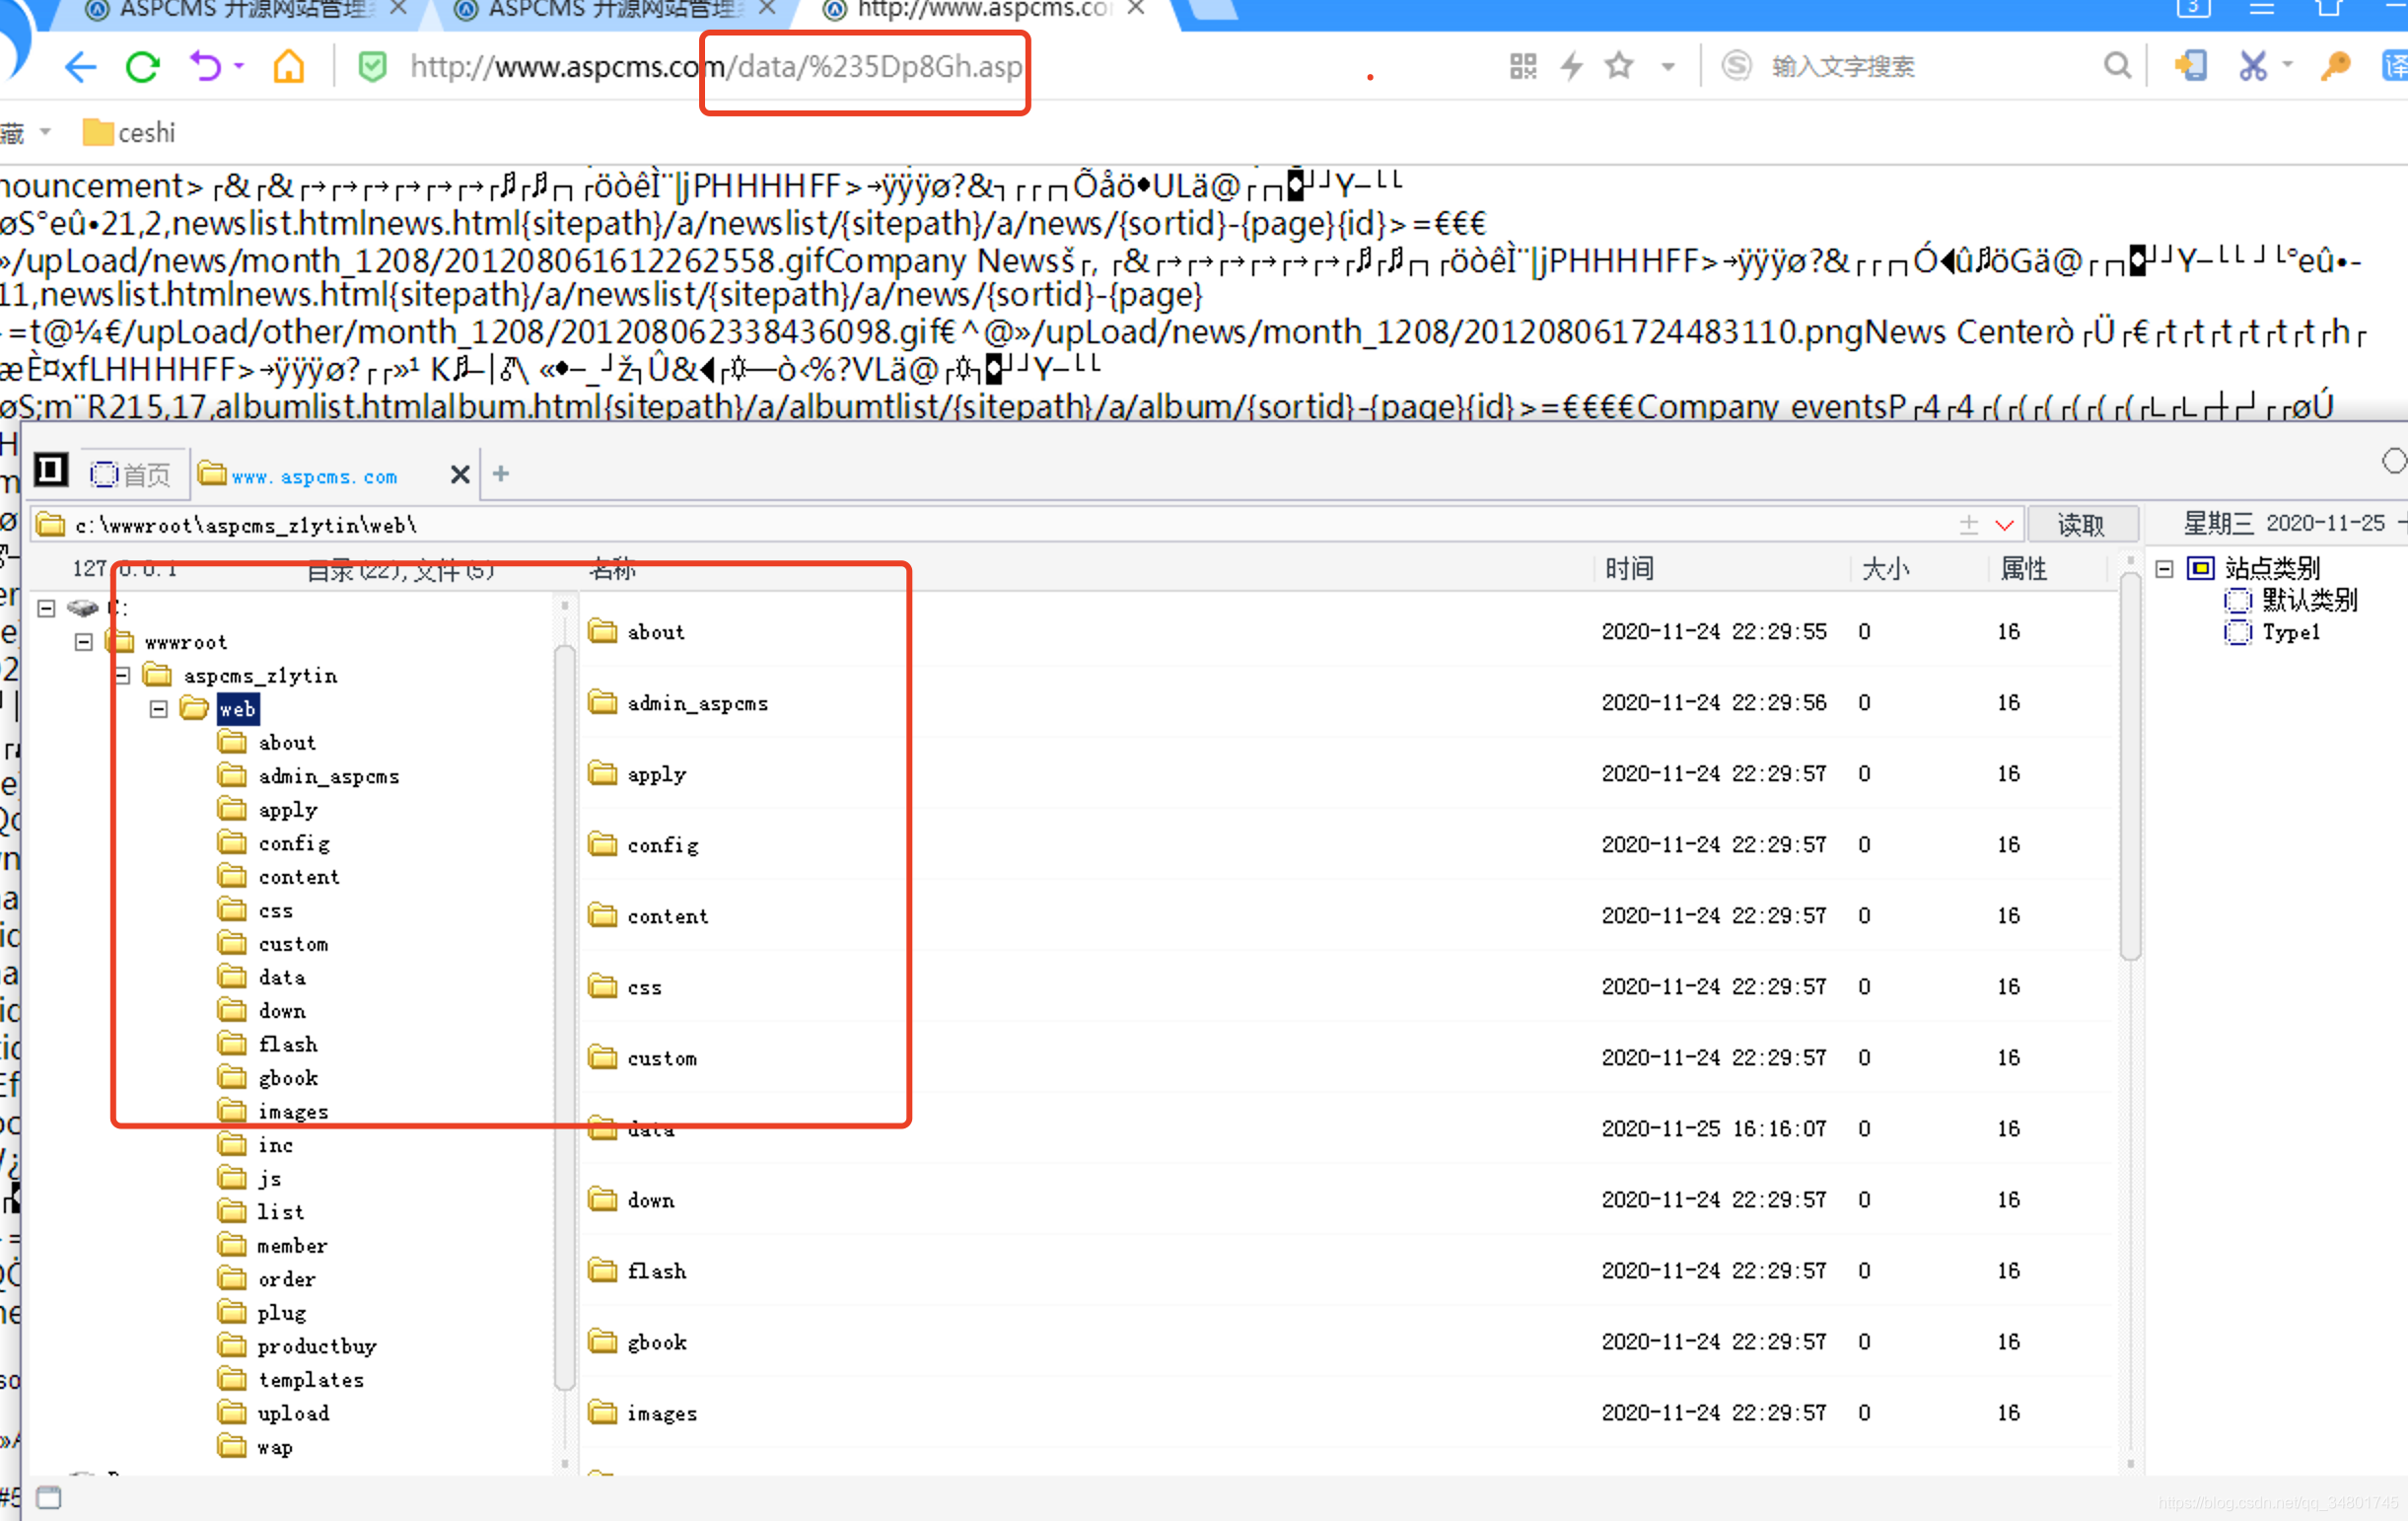
Task: Select the Type1 category checkbox
Action: click(2237, 632)
